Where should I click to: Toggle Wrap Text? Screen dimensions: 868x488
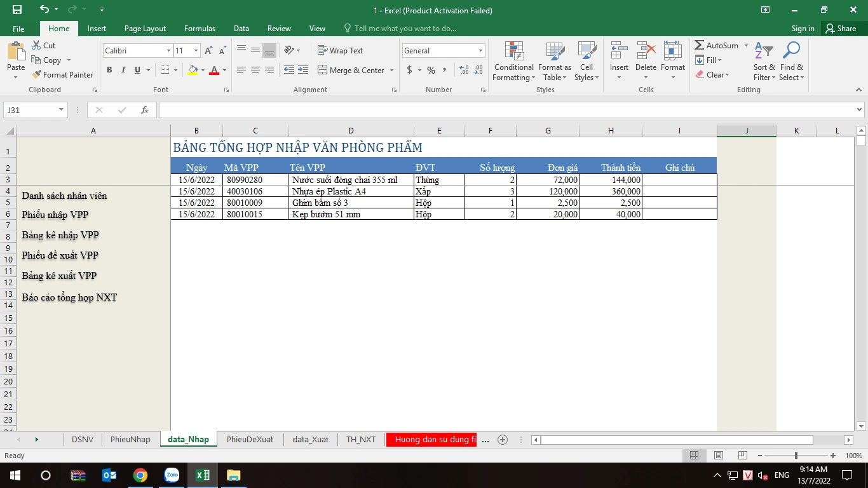click(x=340, y=50)
